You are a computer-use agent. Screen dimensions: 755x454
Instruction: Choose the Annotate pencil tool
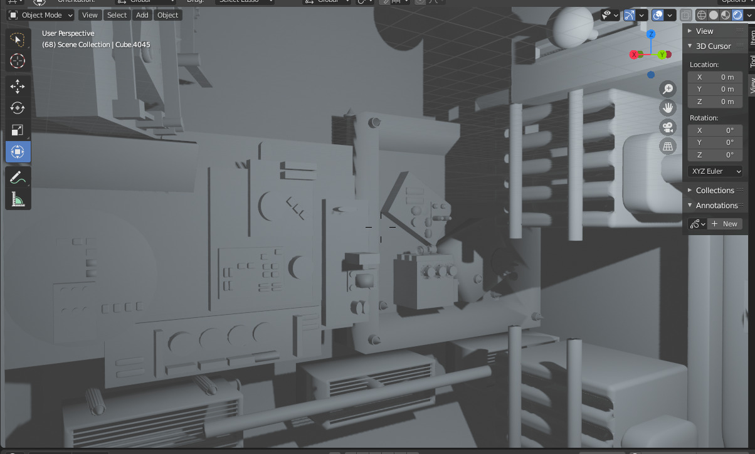point(18,177)
